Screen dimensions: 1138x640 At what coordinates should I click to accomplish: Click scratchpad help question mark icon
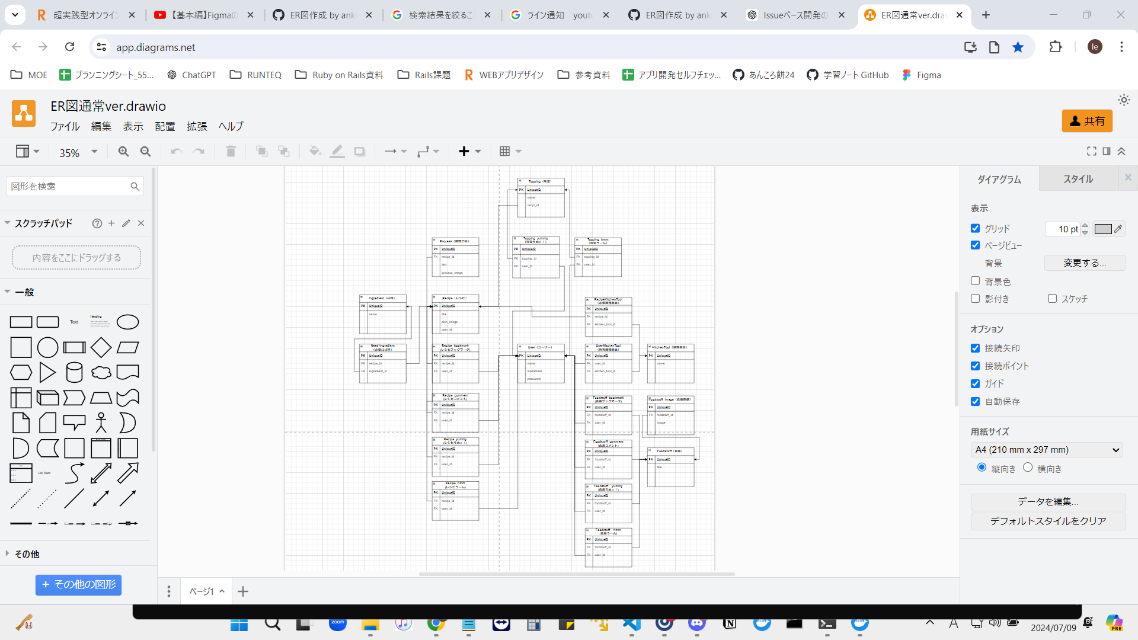tap(97, 223)
